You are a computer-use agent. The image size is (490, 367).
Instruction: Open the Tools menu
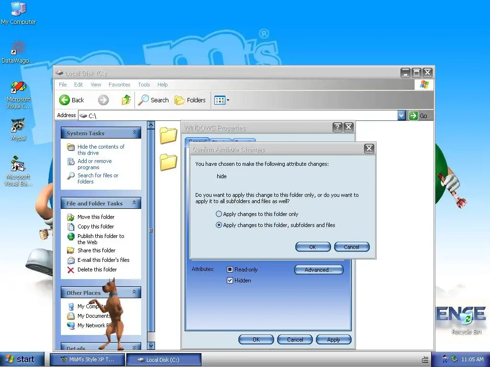144,85
